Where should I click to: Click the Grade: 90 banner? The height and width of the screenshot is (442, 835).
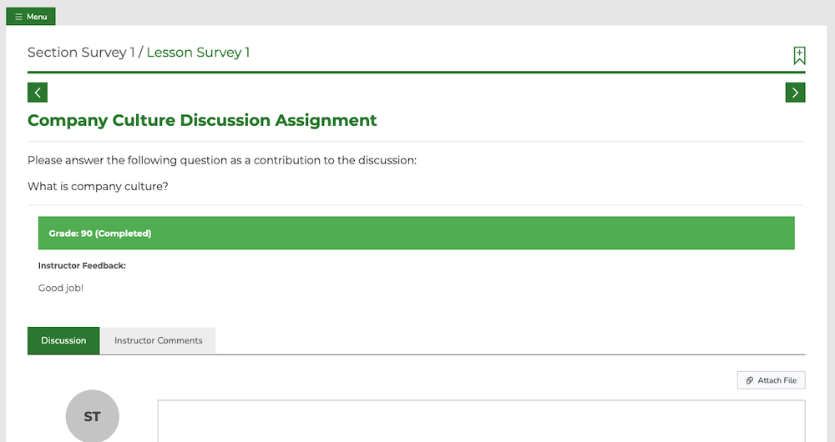417,233
